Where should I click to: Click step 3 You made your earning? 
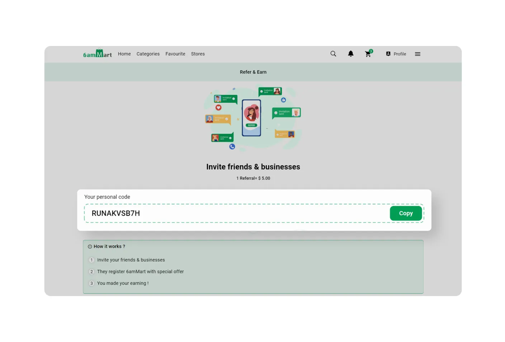[x=123, y=283]
